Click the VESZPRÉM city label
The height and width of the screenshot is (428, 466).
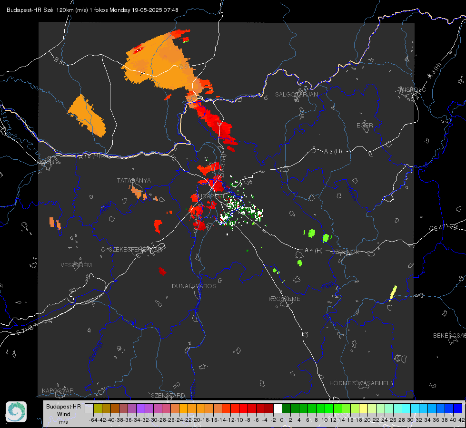[x=76, y=265]
